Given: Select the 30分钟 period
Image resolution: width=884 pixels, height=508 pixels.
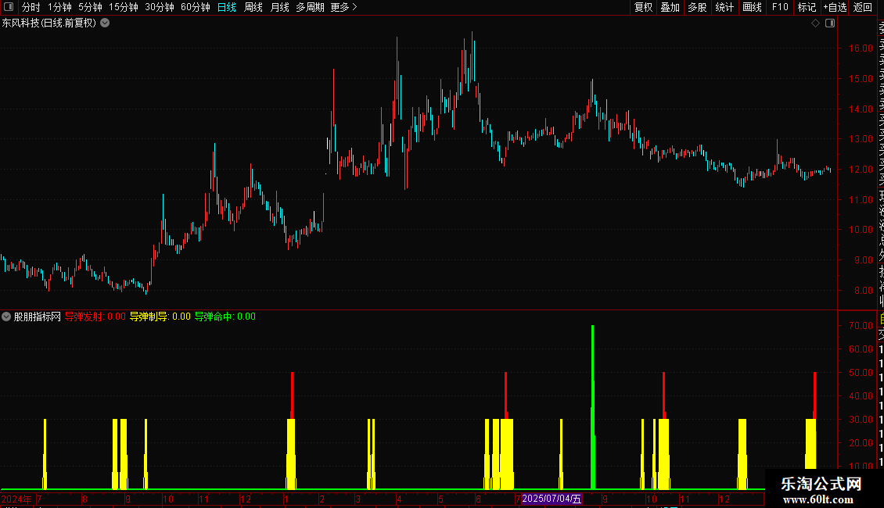Looking at the screenshot, I should 159,7.
